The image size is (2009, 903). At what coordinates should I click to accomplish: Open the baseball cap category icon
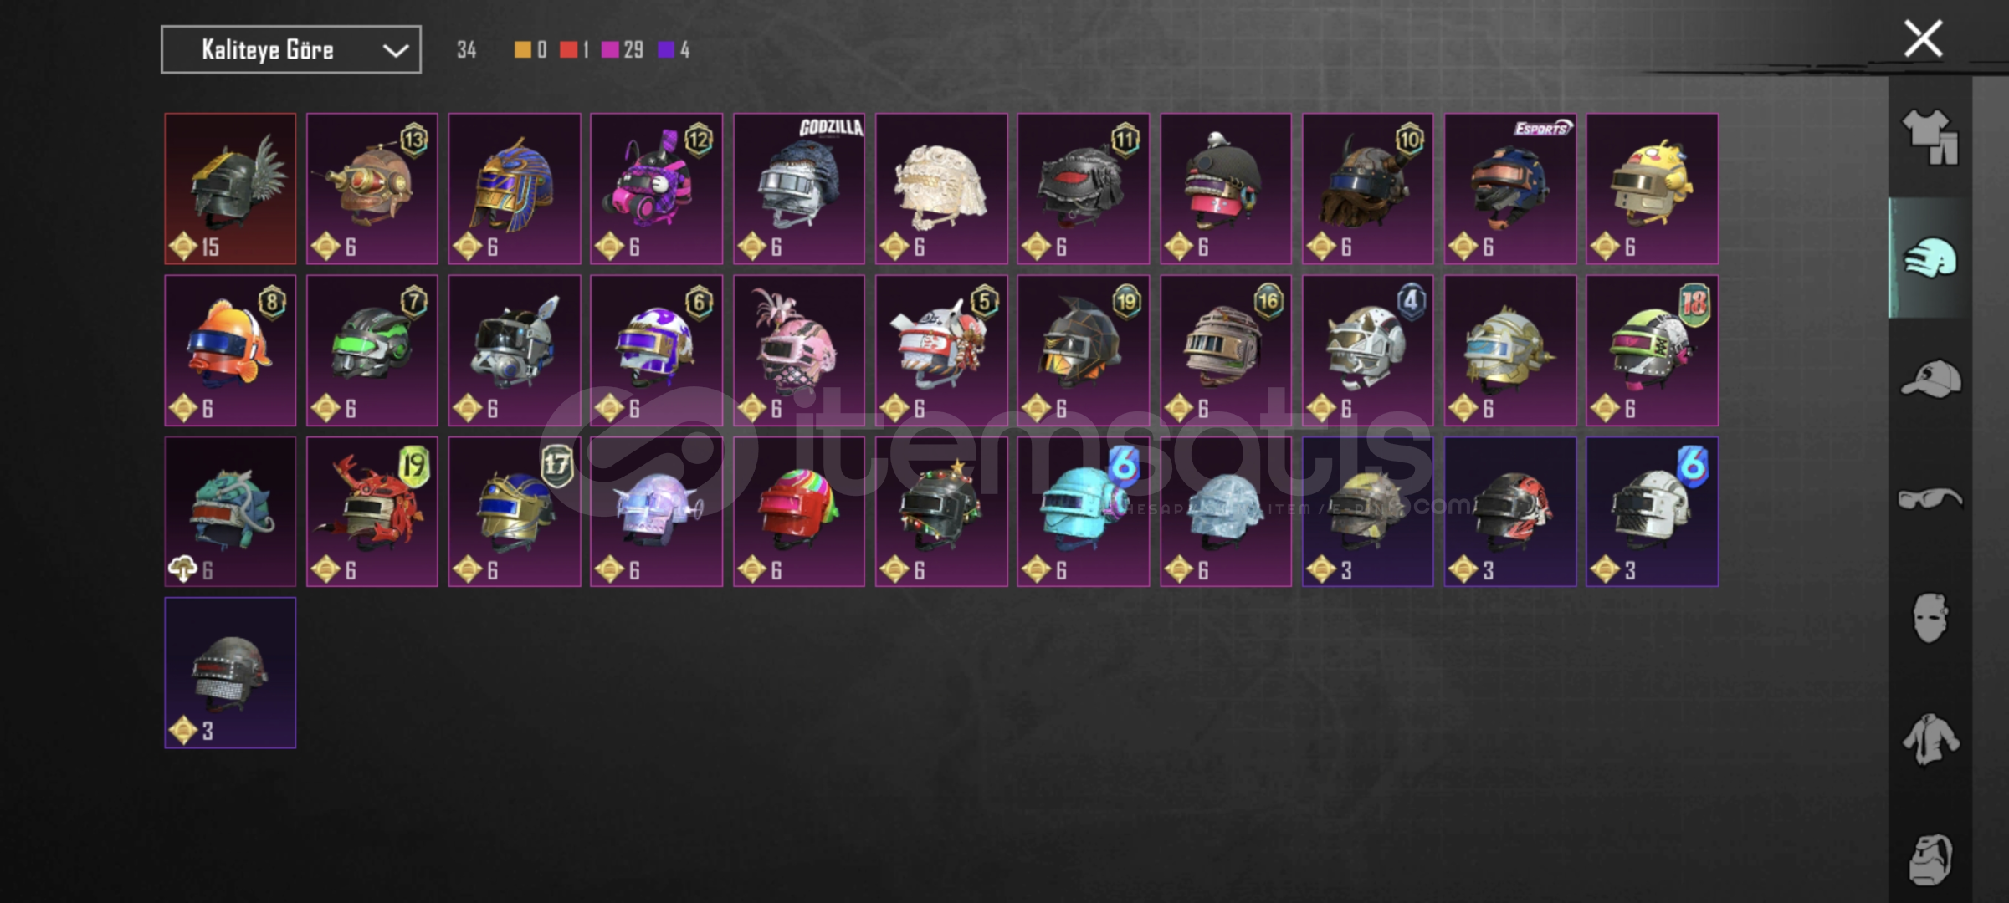point(1930,378)
